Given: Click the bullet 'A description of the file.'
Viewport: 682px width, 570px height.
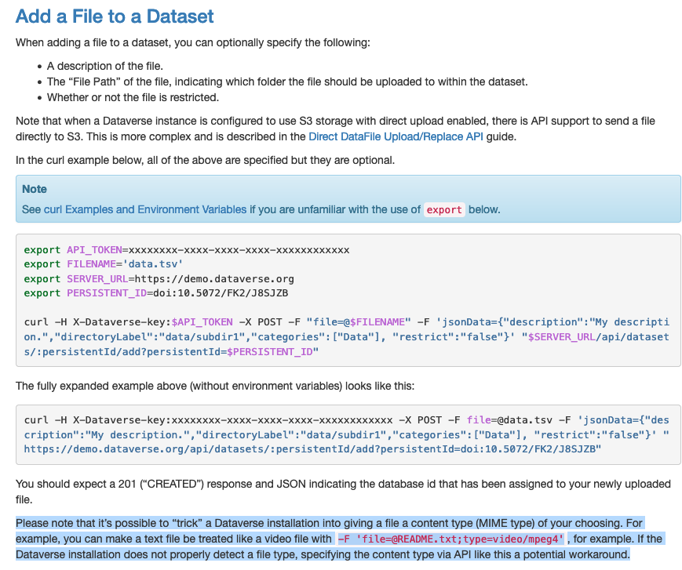Looking at the screenshot, I should (x=105, y=66).
